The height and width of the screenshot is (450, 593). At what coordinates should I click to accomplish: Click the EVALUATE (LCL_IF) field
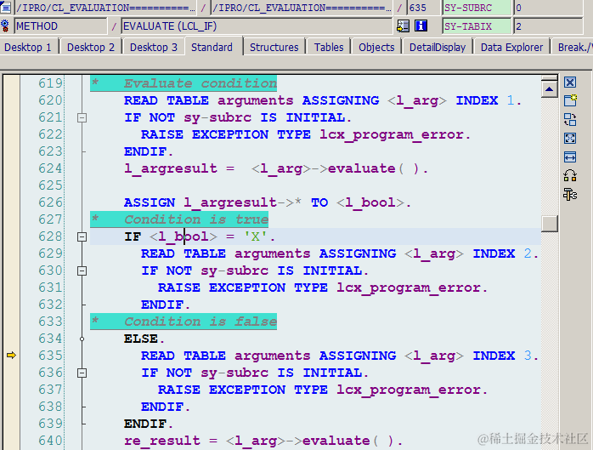(257, 26)
